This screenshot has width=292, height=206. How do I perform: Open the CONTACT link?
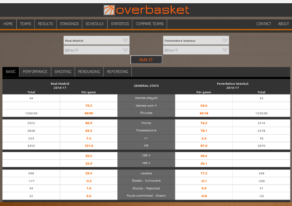(264, 24)
